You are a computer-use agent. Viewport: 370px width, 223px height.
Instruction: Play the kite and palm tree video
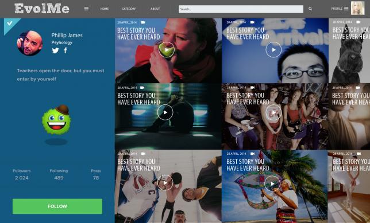[x=272, y=183]
